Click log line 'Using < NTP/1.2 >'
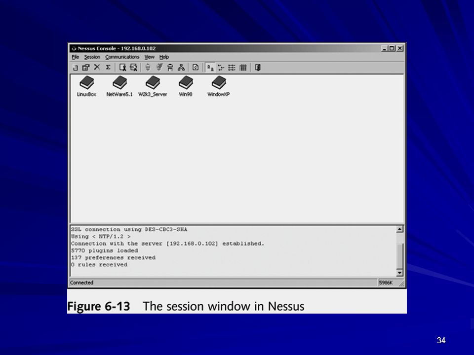The height and width of the screenshot is (355, 474). 101,236
